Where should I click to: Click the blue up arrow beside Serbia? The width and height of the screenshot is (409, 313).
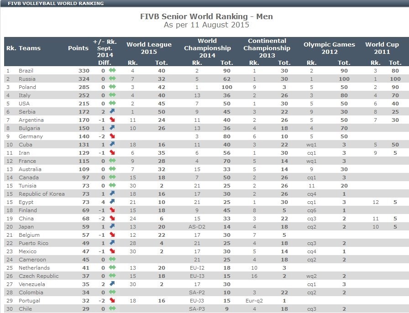(x=112, y=112)
